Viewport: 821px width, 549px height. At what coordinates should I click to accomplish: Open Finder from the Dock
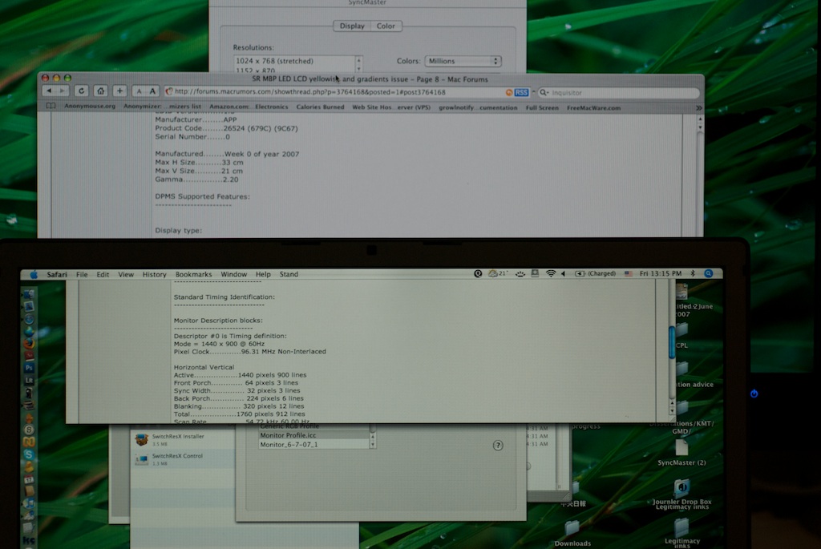click(30, 295)
